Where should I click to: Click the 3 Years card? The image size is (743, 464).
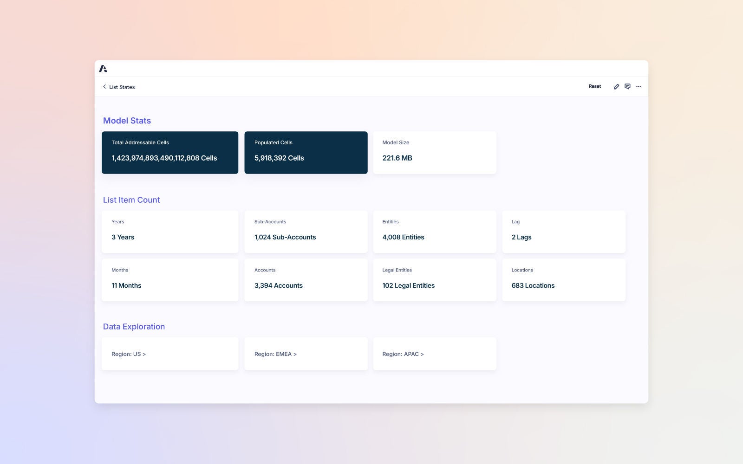click(170, 231)
